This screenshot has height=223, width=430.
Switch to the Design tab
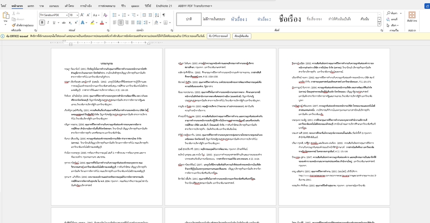[x=54, y=6]
